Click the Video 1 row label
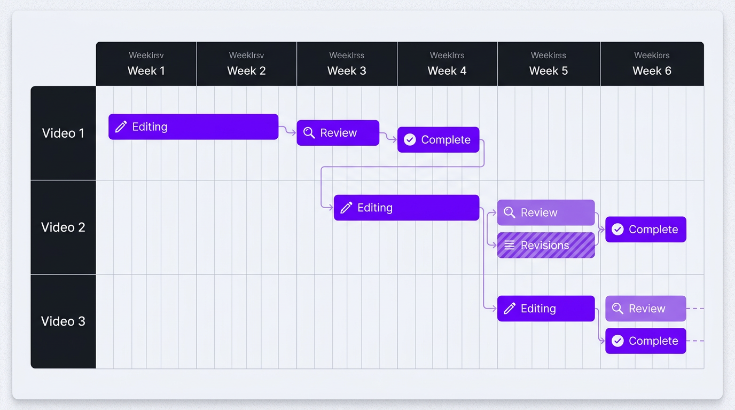The width and height of the screenshot is (735, 410). click(63, 133)
